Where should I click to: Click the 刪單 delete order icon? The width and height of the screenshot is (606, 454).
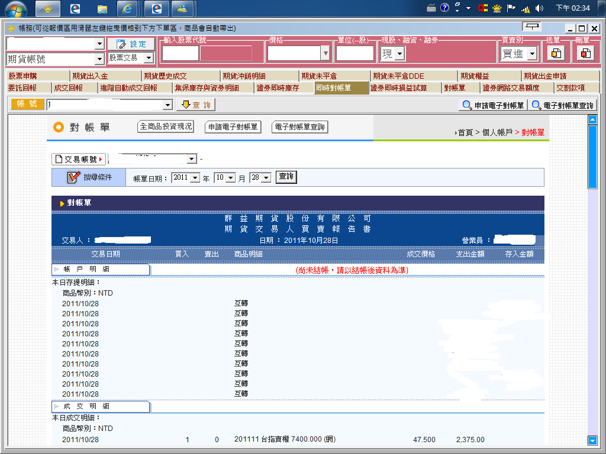point(585,53)
